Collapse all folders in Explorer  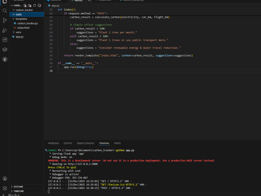[39, 5]
